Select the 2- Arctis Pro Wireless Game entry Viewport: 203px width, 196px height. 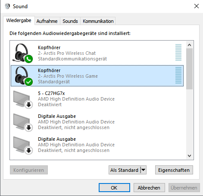coord(97,76)
